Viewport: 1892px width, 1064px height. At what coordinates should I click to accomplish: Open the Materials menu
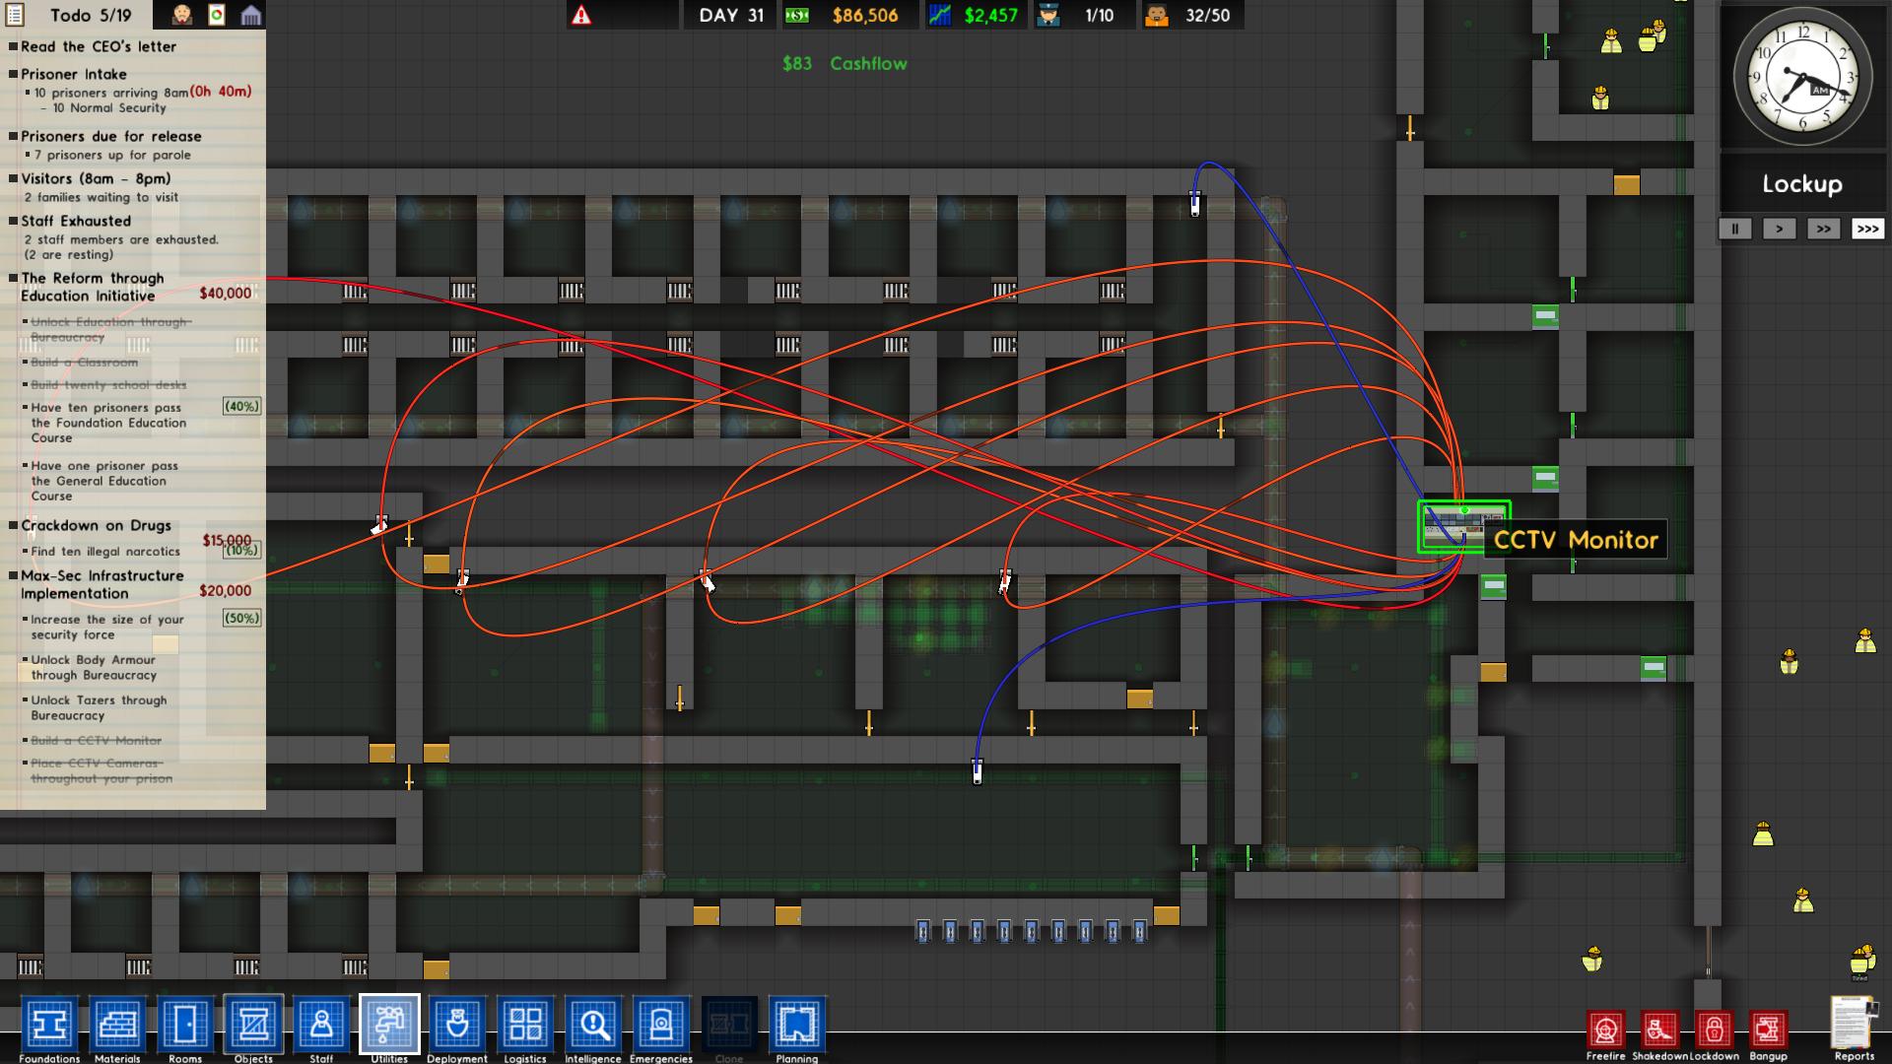[117, 1025]
